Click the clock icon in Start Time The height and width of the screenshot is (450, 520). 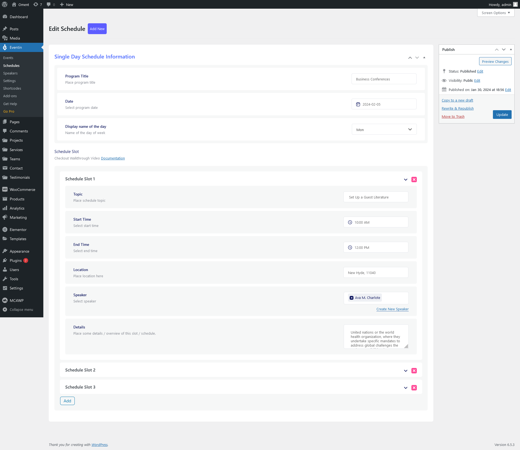(x=350, y=222)
